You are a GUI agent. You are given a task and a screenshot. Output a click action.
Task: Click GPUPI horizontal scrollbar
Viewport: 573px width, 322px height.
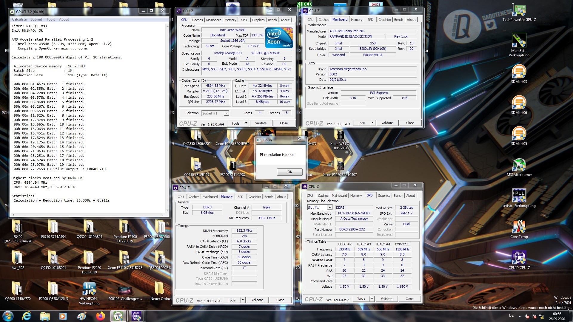click(87, 215)
